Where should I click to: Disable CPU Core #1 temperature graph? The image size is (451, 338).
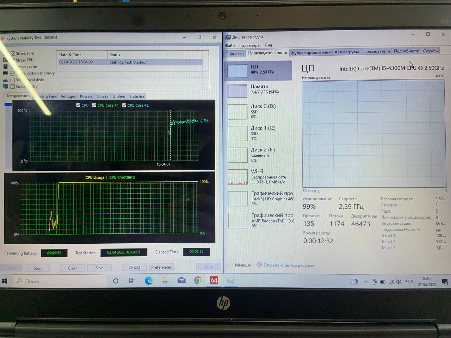[x=94, y=105]
